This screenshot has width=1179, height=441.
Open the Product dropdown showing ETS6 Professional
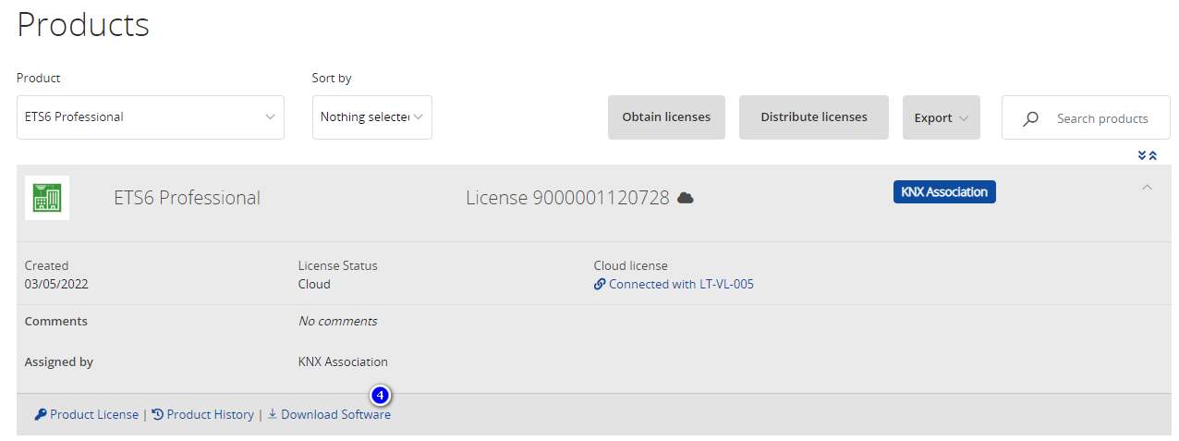coord(151,117)
